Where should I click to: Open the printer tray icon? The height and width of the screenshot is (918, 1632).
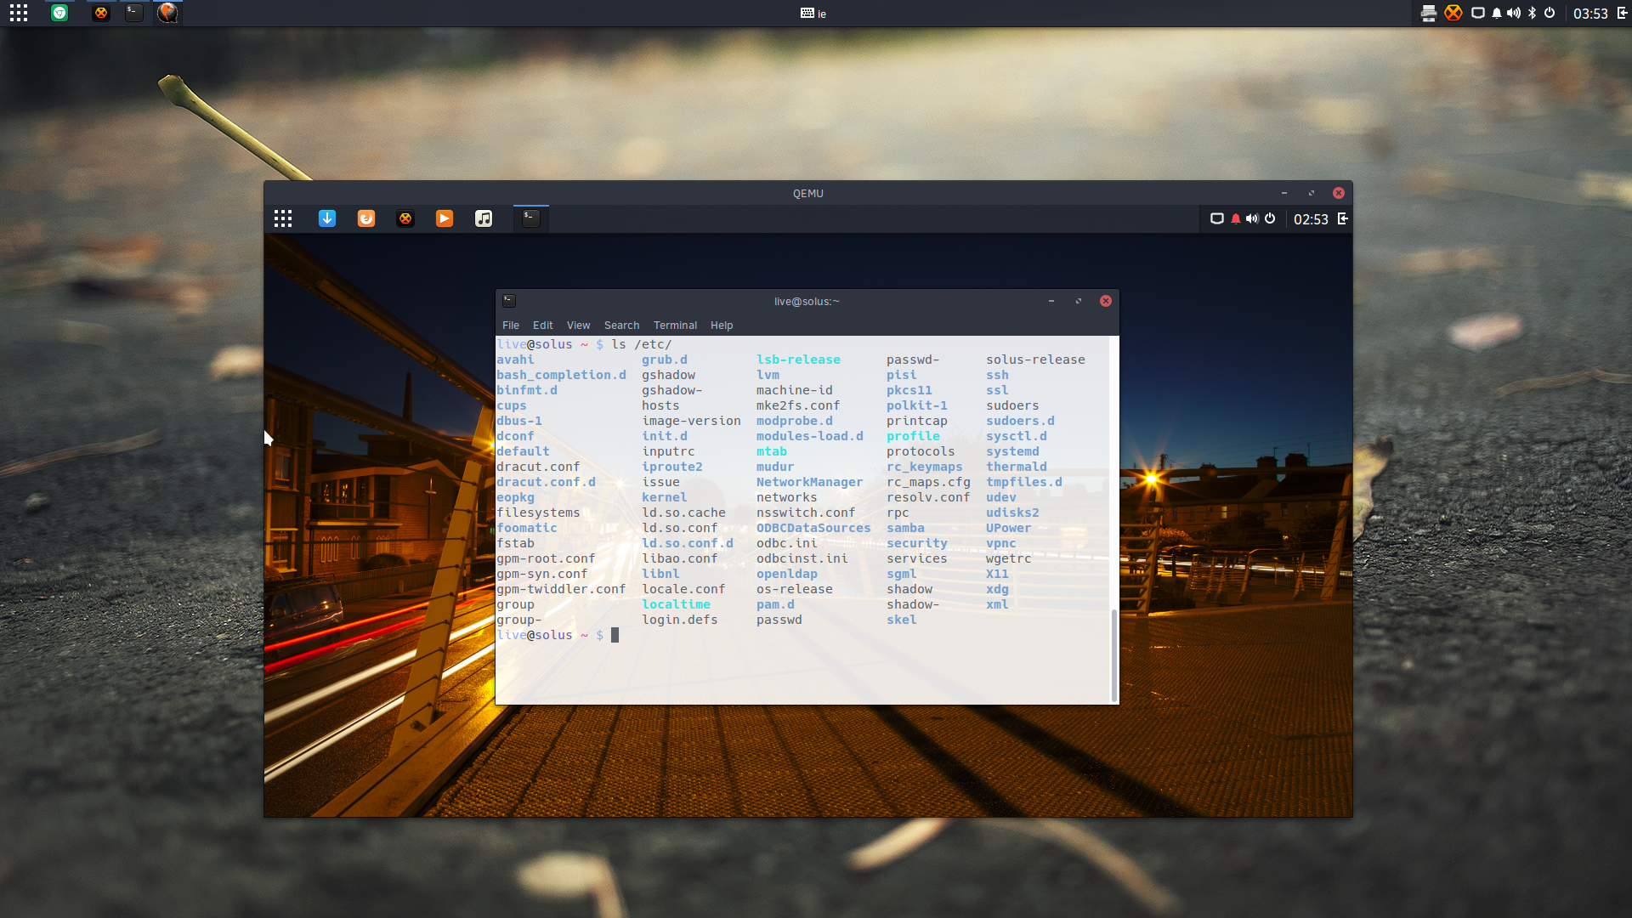(x=1429, y=13)
